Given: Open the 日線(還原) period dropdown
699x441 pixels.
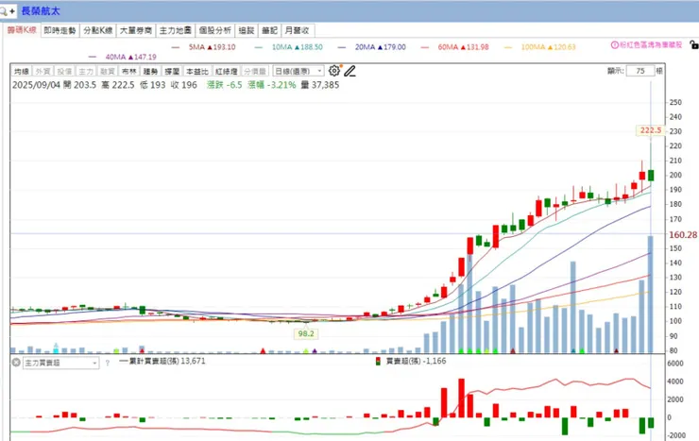Looking at the screenshot, I should (298, 71).
